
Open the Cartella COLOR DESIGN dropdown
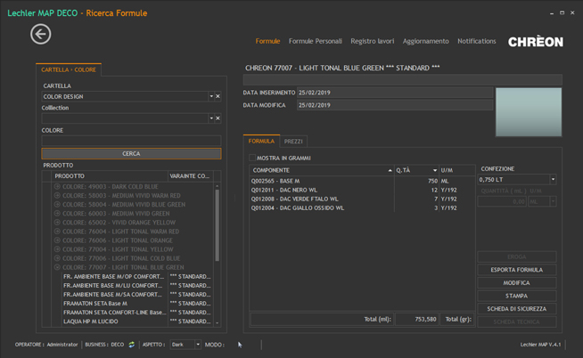(211, 96)
